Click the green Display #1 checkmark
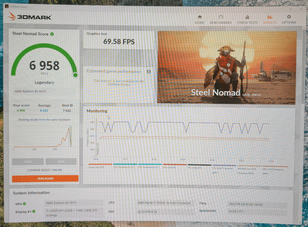The width and height of the screenshot is (308, 227). click(x=34, y=211)
